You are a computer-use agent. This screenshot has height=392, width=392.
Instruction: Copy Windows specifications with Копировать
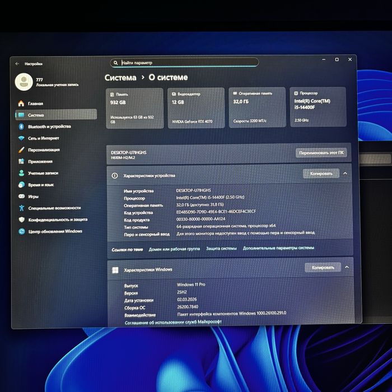[323, 268]
